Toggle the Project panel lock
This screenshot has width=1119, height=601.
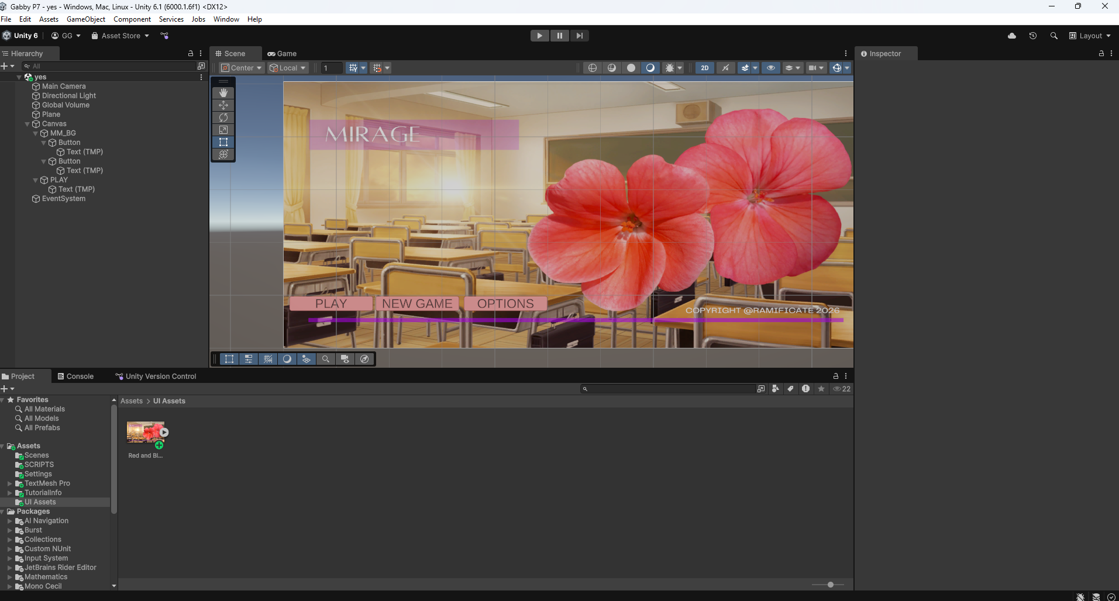(x=836, y=376)
